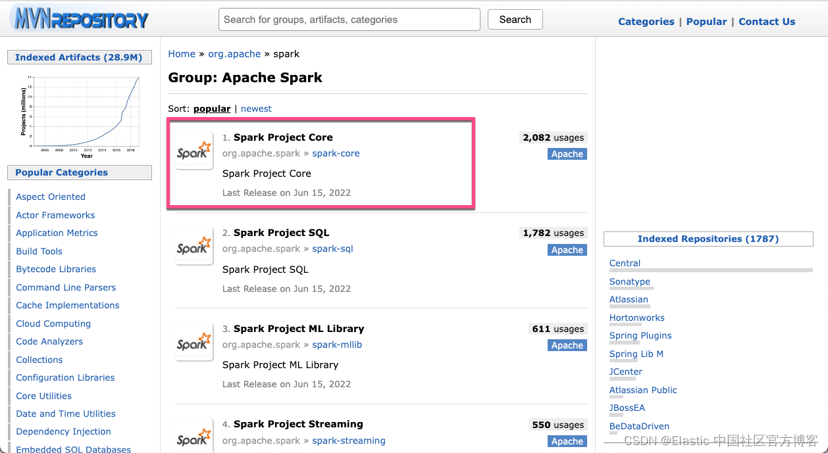
Task: Click the Search button
Action: [x=515, y=19]
